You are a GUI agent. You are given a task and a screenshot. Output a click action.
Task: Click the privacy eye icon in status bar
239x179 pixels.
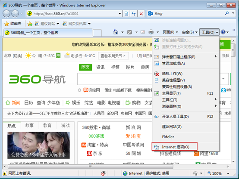[x=104, y=173]
